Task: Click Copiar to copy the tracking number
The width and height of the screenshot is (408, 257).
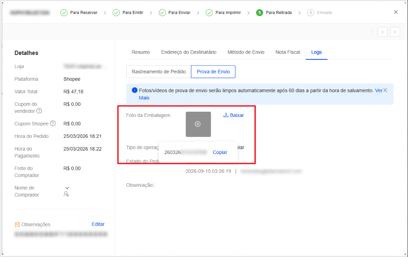Action: 220,152
